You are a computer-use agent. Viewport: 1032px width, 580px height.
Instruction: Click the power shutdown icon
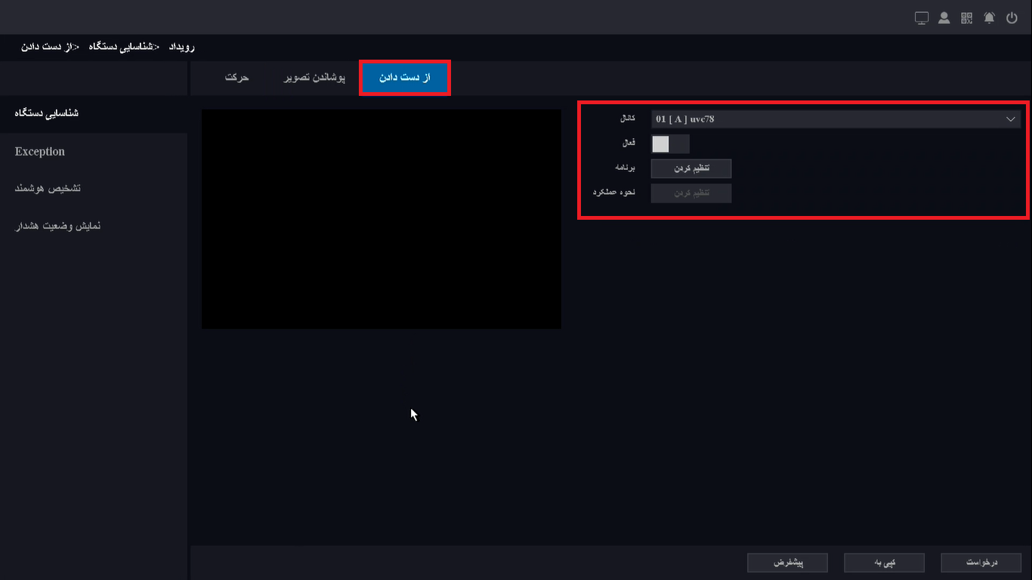(1012, 18)
